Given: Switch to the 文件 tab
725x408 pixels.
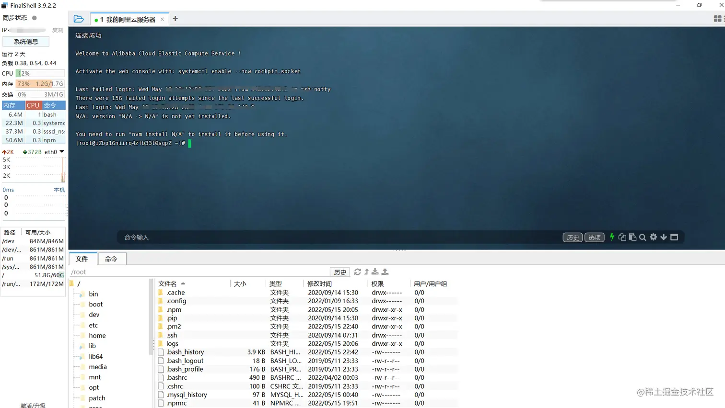Looking at the screenshot, I should [x=82, y=259].
